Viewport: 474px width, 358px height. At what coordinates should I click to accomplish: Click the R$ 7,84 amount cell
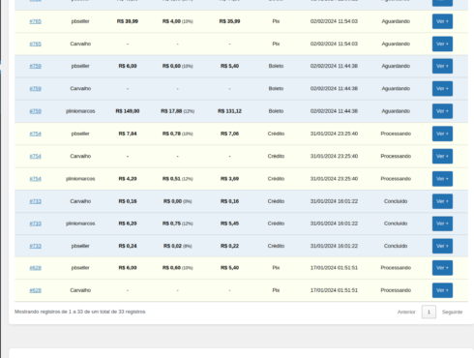click(128, 134)
